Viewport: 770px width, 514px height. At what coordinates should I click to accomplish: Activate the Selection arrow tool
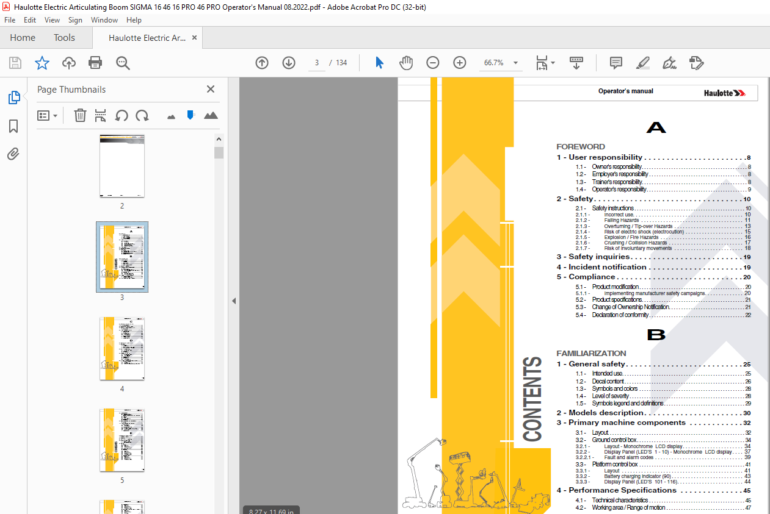pos(379,63)
